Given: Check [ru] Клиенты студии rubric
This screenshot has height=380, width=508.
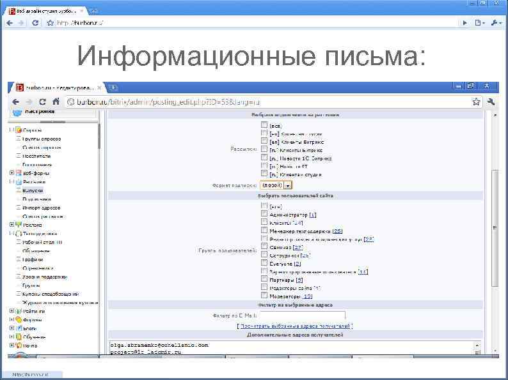Looking at the screenshot, I should tap(264, 174).
